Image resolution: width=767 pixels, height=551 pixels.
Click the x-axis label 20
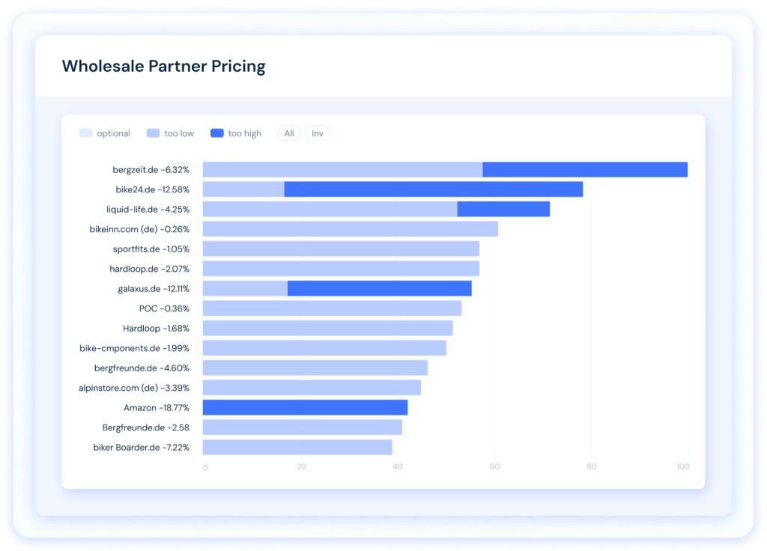click(301, 466)
